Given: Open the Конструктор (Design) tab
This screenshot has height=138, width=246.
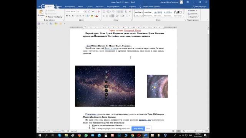Looking at the screenshot, I should pyautogui.click(x=70, y=7).
